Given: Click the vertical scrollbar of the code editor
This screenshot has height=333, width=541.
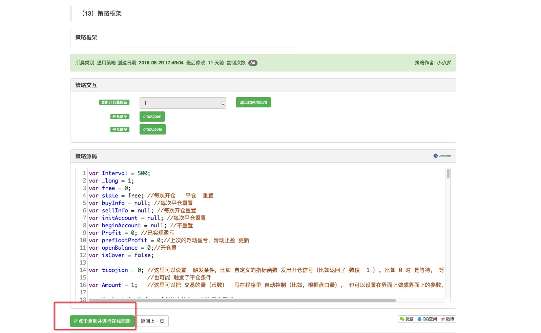Looking at the screenshot, I should 448,174.
